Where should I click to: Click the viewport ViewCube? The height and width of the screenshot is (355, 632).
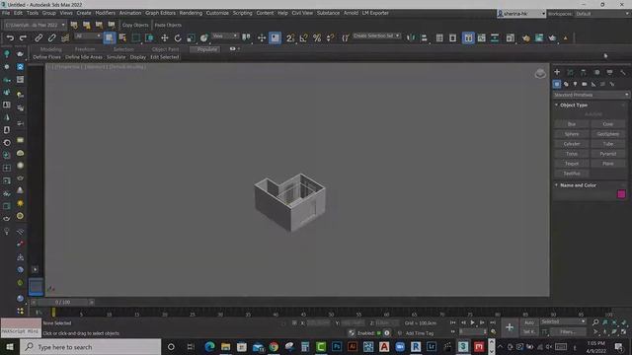coord(540,74)
